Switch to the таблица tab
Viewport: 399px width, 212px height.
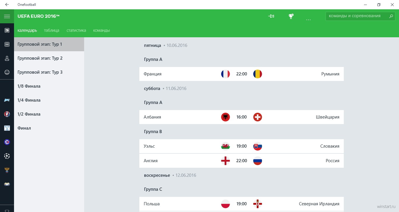click(52, 30)
